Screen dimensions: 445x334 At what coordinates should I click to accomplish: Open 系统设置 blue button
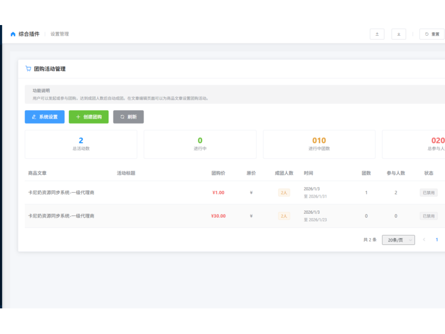point(44,117)
